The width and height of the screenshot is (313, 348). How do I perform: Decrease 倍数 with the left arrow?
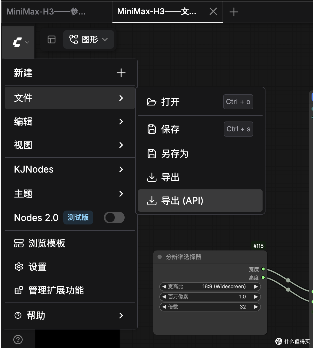(x=164, y=307)
